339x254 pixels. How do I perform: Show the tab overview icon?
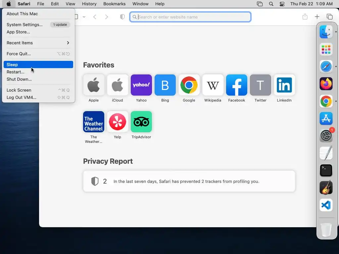tap(329, 17)
